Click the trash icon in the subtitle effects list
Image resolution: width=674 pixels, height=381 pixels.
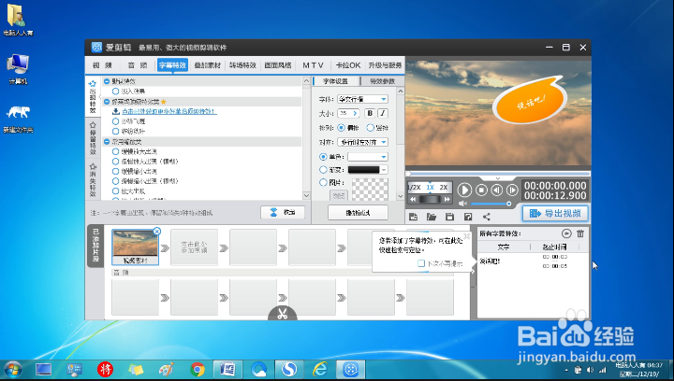580,233
